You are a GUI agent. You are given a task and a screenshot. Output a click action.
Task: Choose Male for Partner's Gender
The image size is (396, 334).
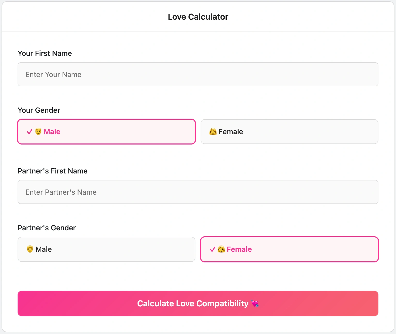coord(106,249)
